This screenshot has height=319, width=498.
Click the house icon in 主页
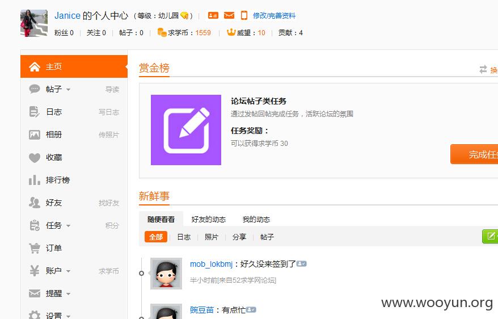coord(35,66)
